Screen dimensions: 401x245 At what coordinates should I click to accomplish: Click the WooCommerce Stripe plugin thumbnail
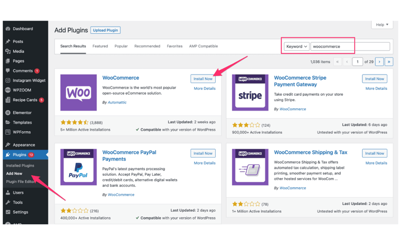250,93
